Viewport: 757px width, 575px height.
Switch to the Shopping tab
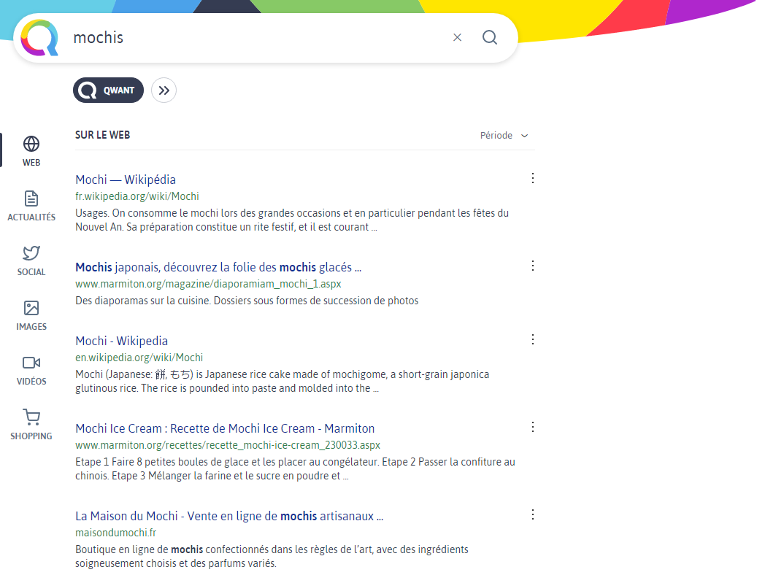pyautogui.click(x=31, y=425)
